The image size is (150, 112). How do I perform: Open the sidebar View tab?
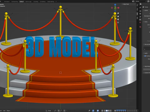137,9
